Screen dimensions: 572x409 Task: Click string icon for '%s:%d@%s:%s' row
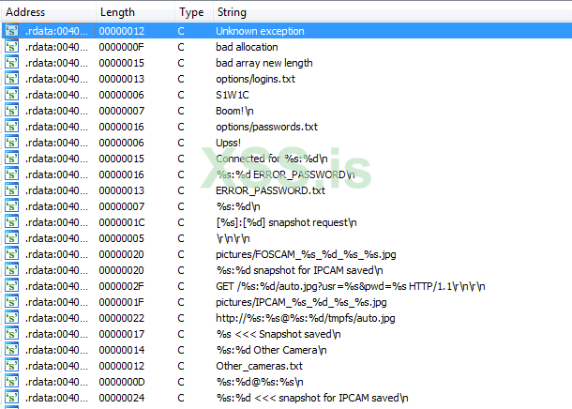pos(11,382)
